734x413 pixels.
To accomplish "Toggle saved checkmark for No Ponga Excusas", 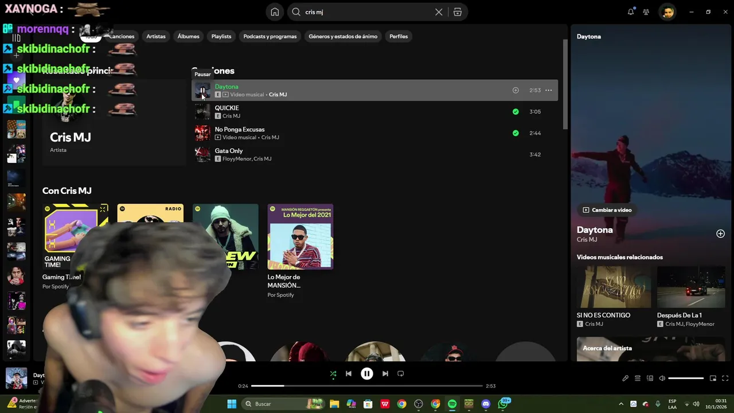I will click(x=516, y=133).
